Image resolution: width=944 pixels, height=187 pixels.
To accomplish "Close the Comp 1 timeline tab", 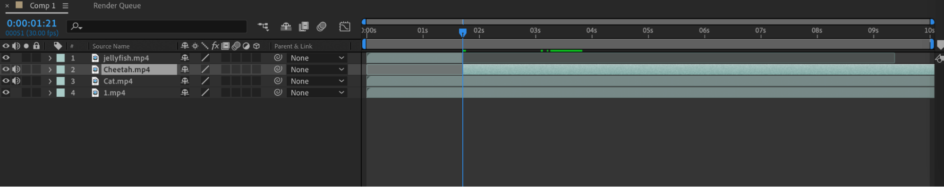I will [7, 6].
